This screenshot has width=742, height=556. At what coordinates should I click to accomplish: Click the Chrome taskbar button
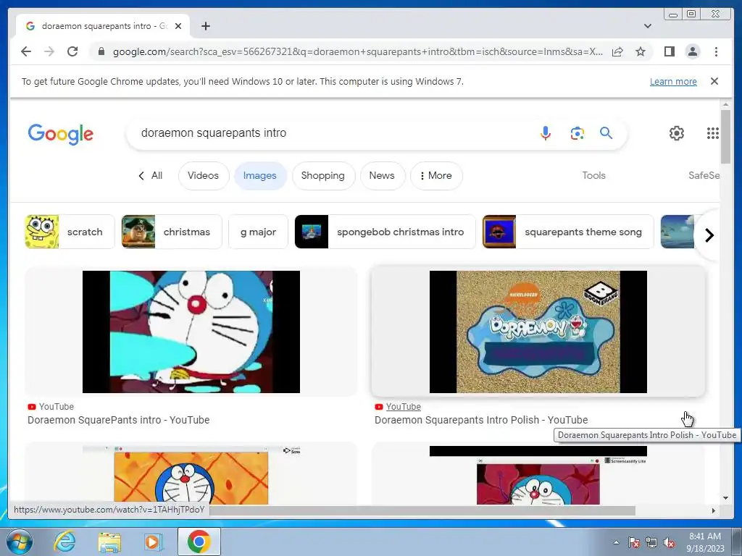199,542
